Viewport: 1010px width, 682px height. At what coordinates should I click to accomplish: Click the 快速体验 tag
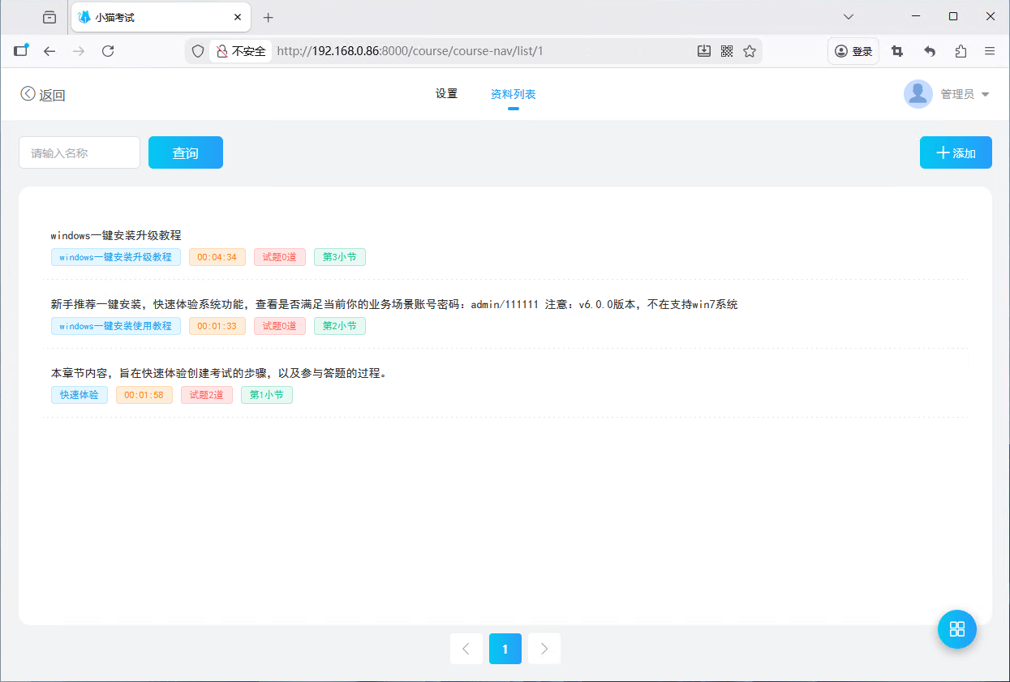click(x=80, y=395)
